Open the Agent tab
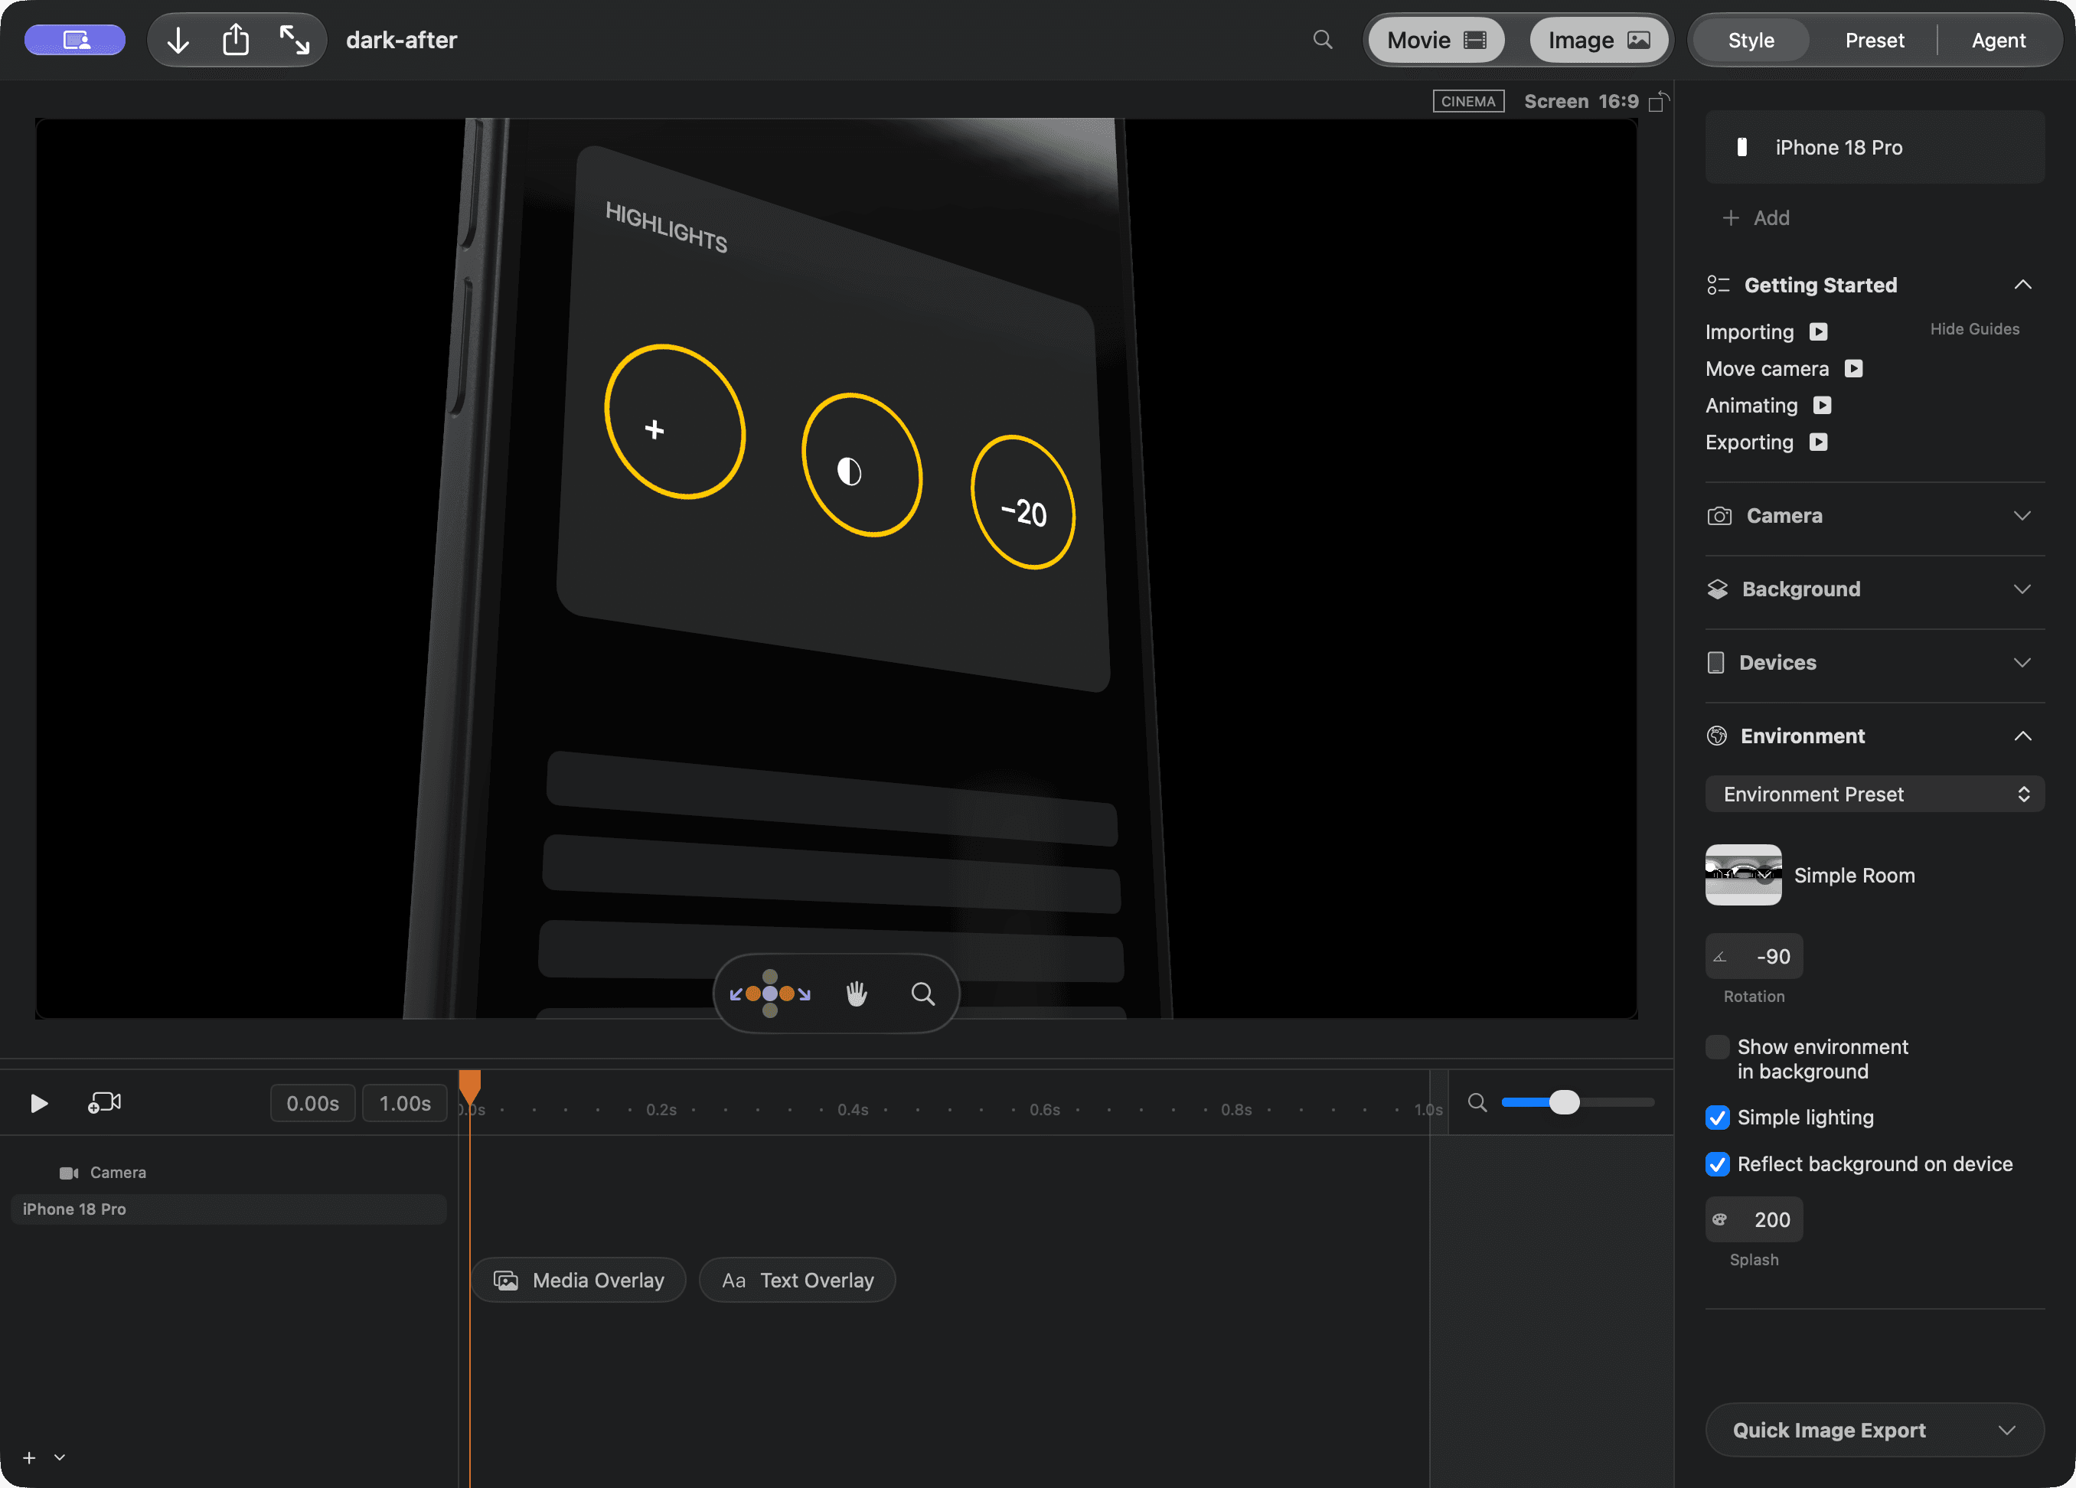The width and height of the screenshot is (2076, 1488). 1997,41
